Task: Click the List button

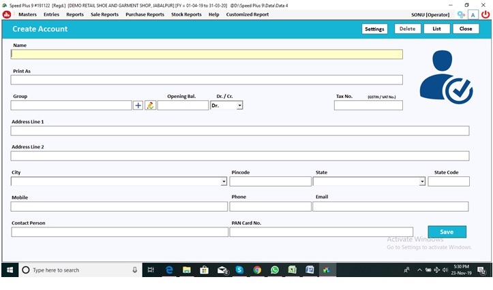Action: point(436,29)
